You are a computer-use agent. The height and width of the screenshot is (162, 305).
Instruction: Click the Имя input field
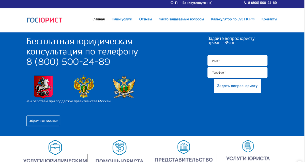coord(237,61)
